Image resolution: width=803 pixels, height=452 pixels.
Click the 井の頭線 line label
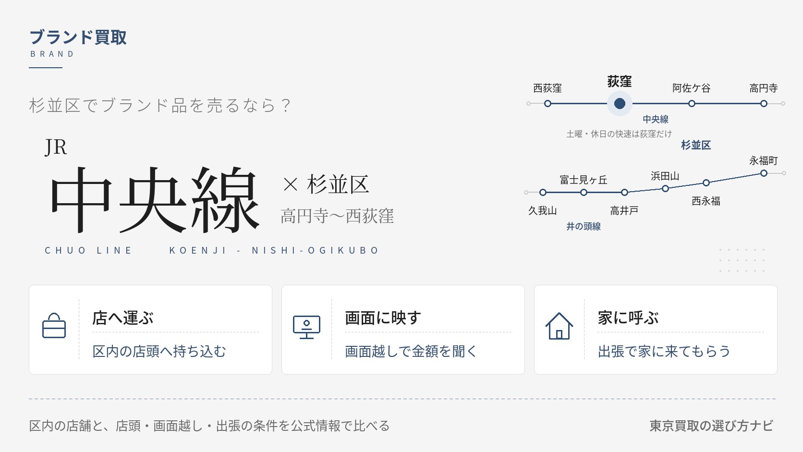coord(584,226)
